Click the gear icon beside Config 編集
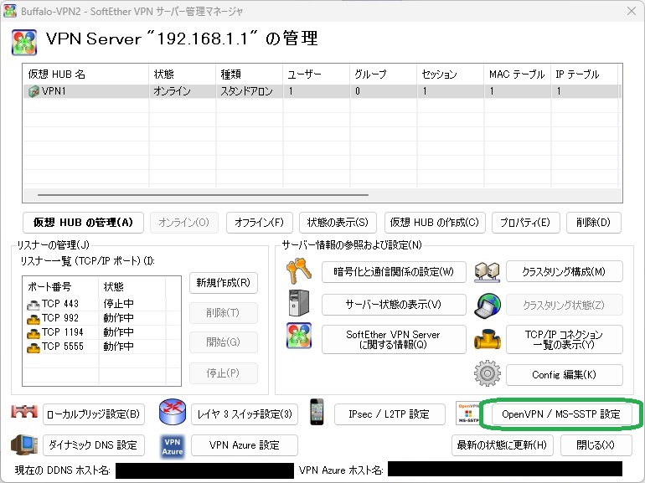Viewport: 645px width, 483px height. (x=488, y=373)
